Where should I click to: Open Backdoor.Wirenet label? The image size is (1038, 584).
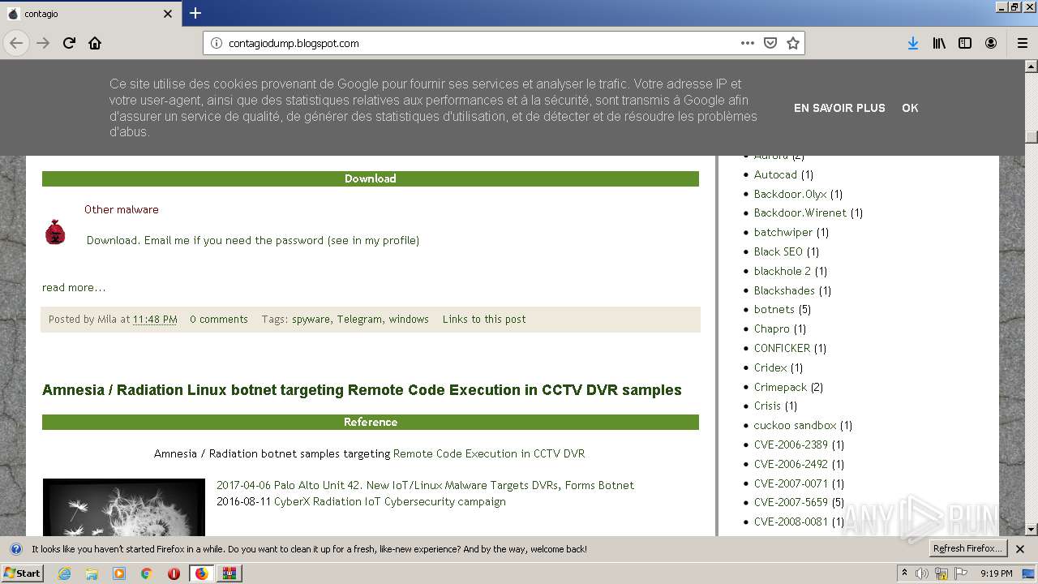point(800,213)
